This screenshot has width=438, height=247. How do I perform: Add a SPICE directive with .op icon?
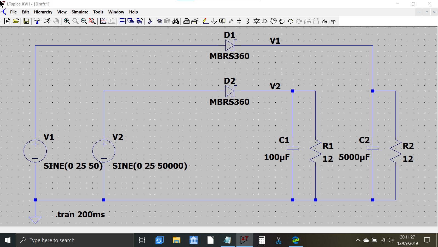[333, 21]
